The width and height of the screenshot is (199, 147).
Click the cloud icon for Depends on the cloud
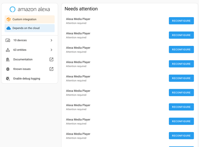(x=9, y=28)
